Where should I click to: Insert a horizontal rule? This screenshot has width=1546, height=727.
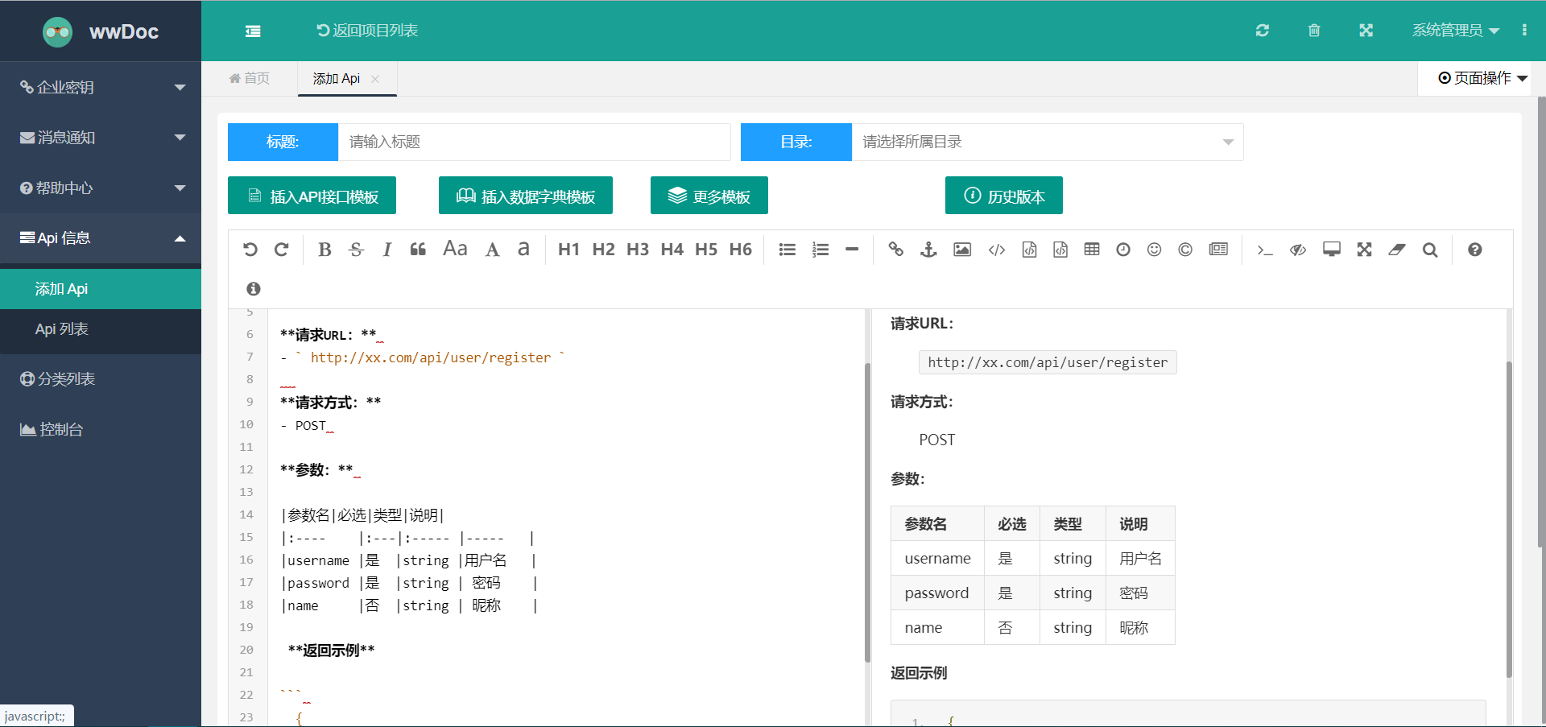click(852, 250)
